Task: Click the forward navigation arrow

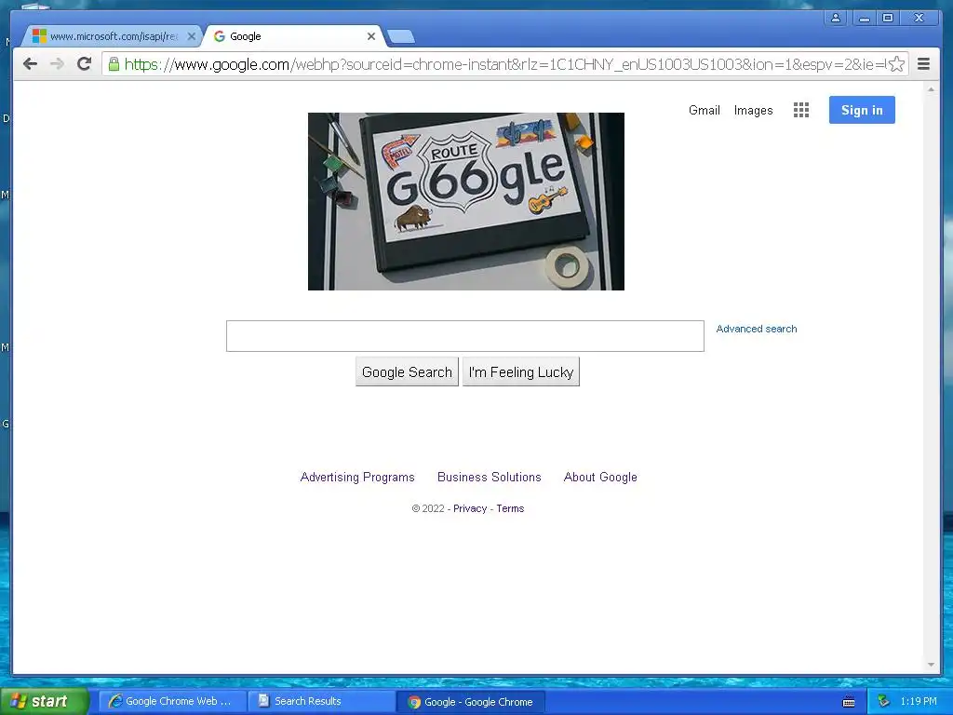Action: [57, 64]
